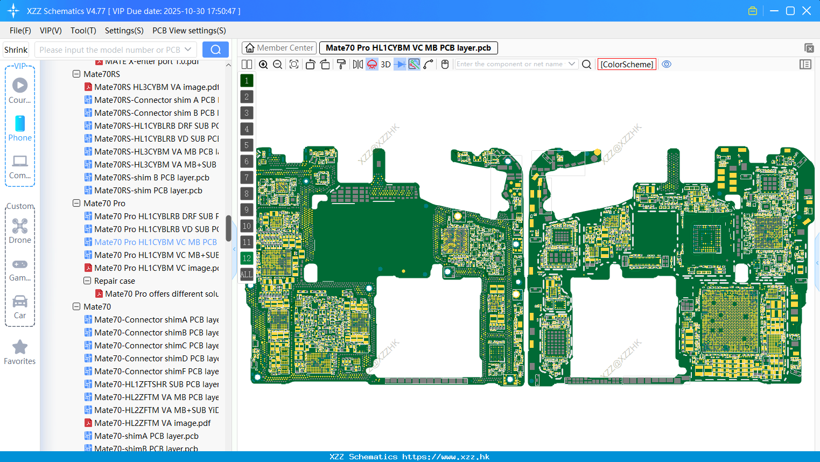
Task: Click the zoom in magnifier icon
Action: coord(263,64)
